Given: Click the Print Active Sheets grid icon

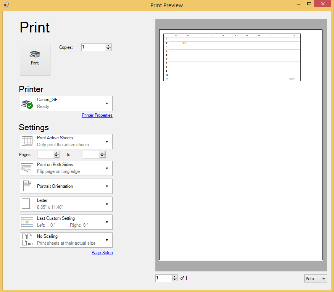Looking at the screenshot, I should (x=27, y=141).
